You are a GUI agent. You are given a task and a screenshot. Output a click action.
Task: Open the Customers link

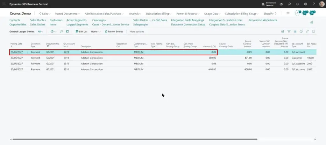[56, 20]
